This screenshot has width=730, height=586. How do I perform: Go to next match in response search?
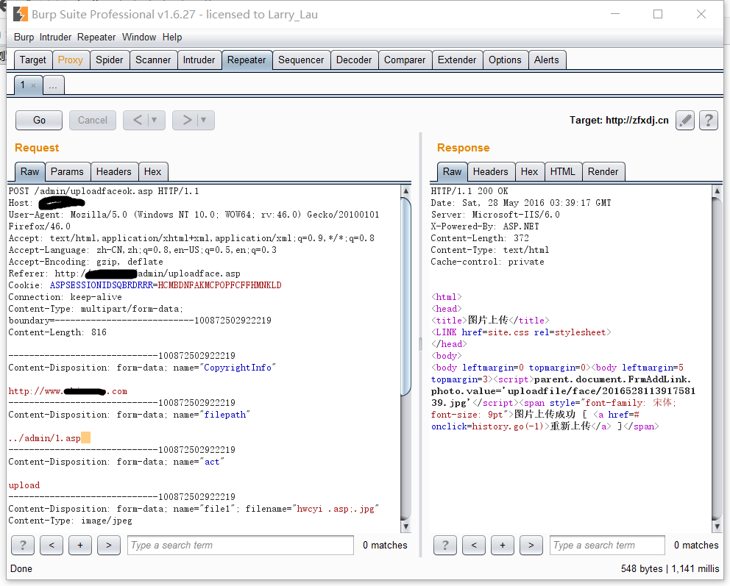click(531, 545)
